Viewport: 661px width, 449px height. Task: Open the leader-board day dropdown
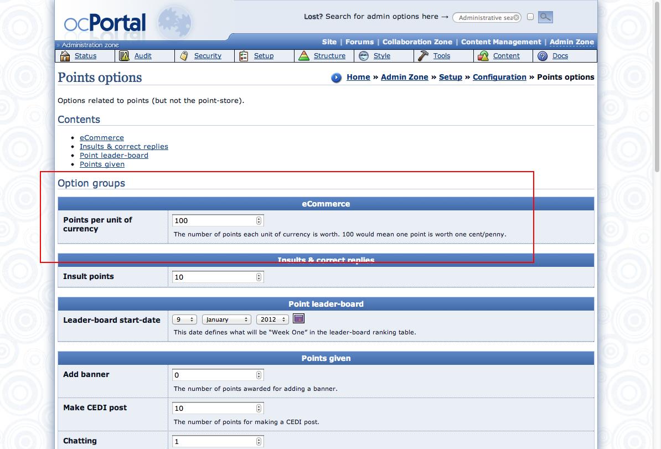tap(185, 319)
